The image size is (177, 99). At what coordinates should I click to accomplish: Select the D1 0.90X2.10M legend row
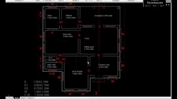pyautogui.click(x=37, y=85)
